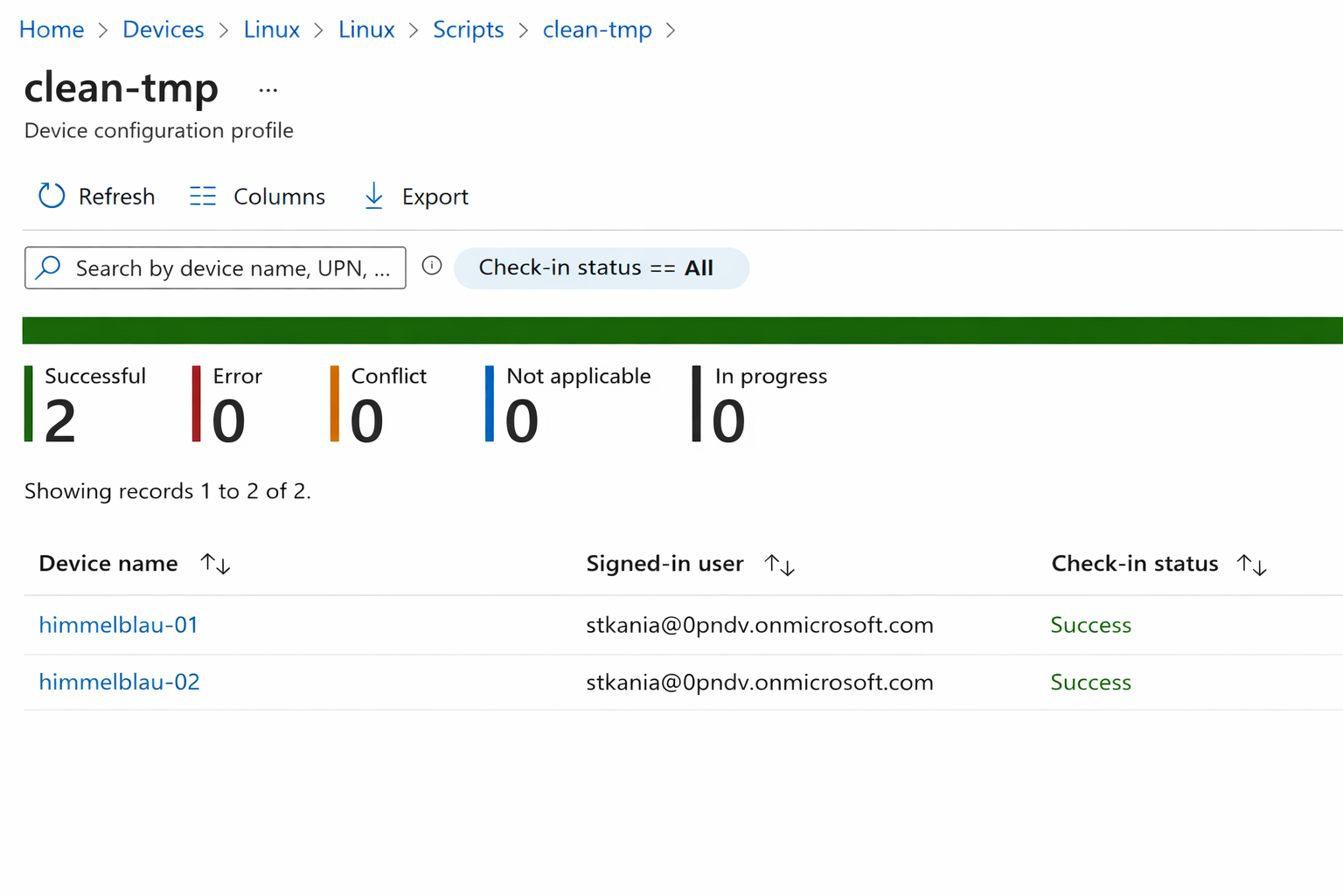Click the Success status for himmelblau-01

[x=1090, y=625]
